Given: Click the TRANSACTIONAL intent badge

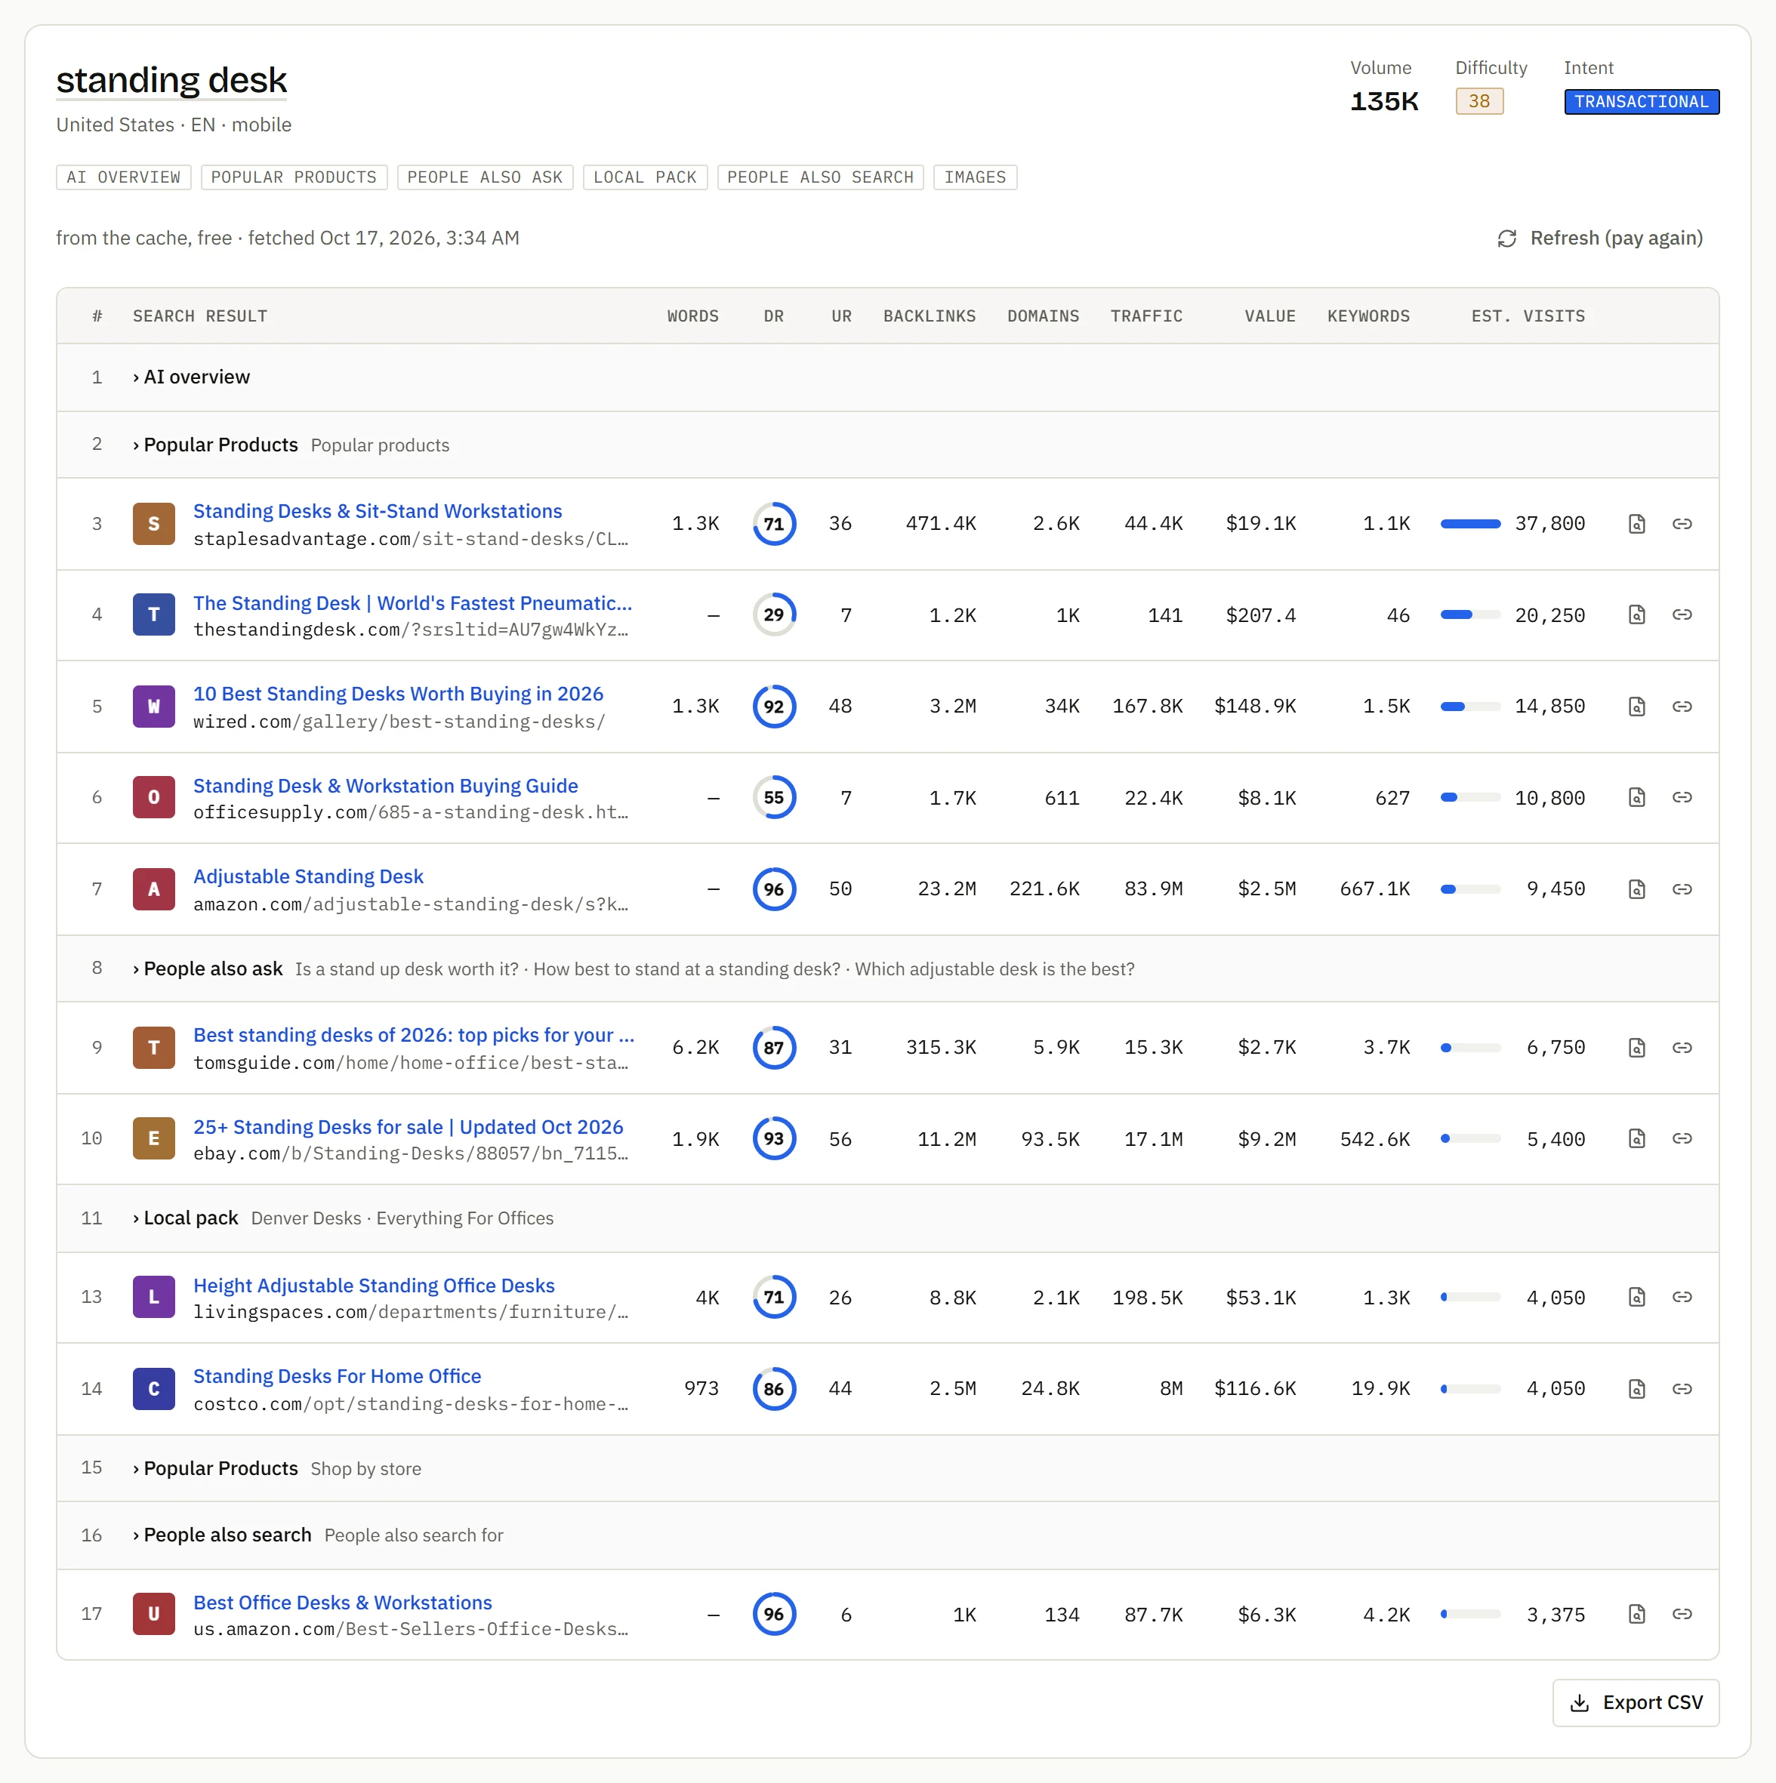Looking at the screenshot, I should click(1642, 101).
